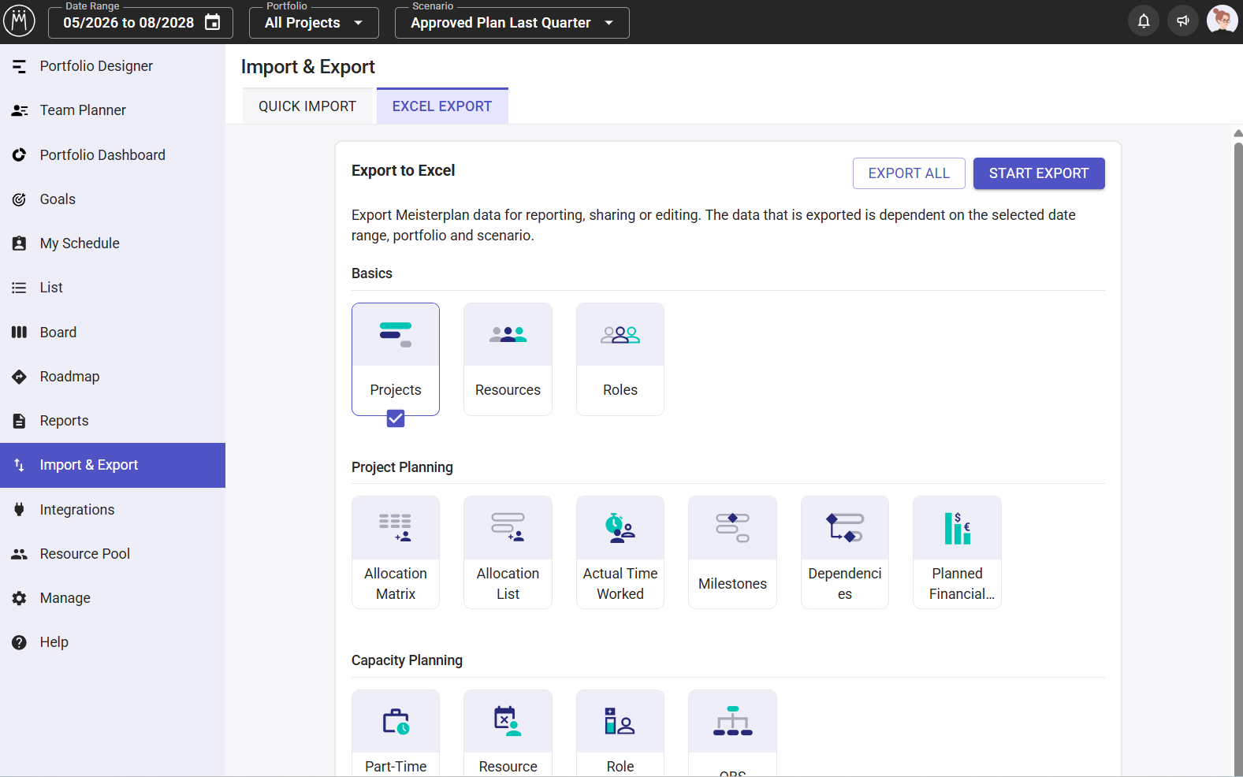Uncheck the Projects export checkbox
Screen dimensions: 1243x777
point(396,418)
